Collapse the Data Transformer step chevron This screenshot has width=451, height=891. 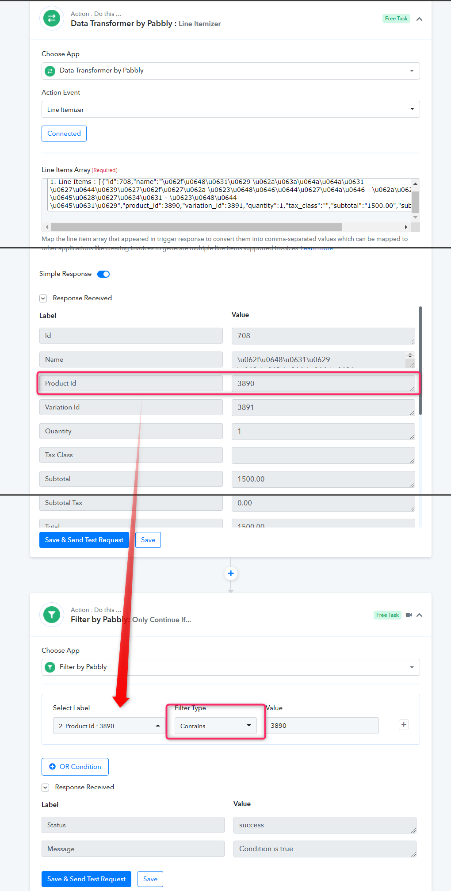(420, 19)
